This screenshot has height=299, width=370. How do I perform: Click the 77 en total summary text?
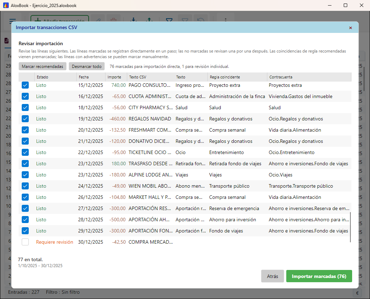coord(30,259)
